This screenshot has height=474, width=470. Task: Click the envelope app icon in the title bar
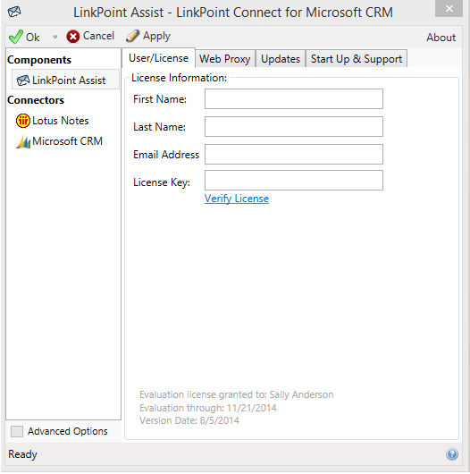pyautogui.click(x=14, y=13)
